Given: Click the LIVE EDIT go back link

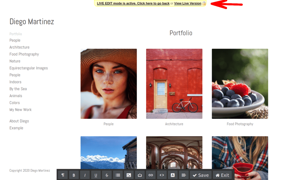Looking at the screenshot, I should (x=133, y=3).
